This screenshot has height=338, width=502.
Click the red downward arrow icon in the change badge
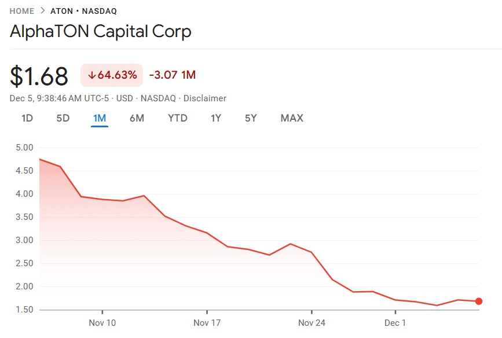(93, 75)
